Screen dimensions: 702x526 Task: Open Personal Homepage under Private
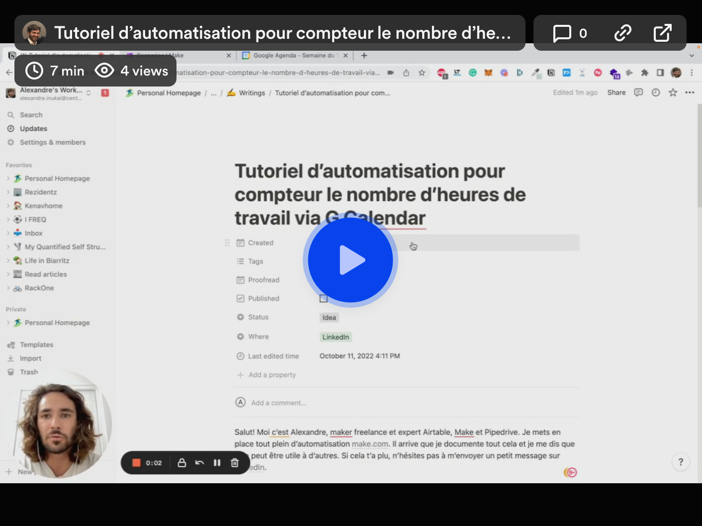point(57,323)
